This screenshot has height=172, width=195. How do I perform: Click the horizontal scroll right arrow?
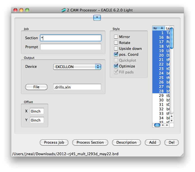168,125
